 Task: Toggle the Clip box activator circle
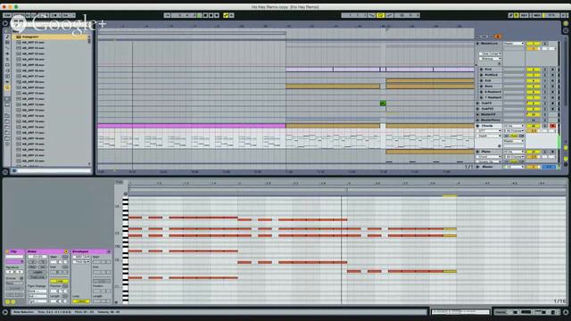click(x=7, y=251)
